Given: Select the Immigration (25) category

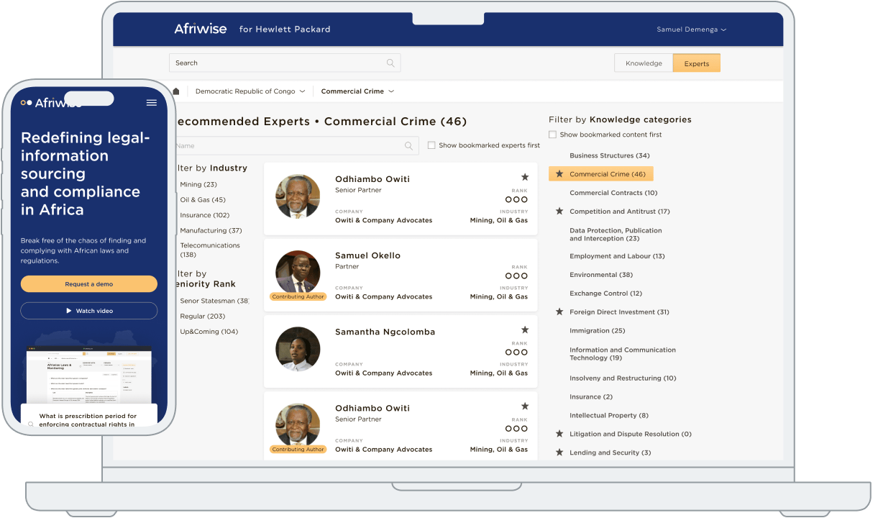Looking at the screenshot, I should tap(598, 331).
